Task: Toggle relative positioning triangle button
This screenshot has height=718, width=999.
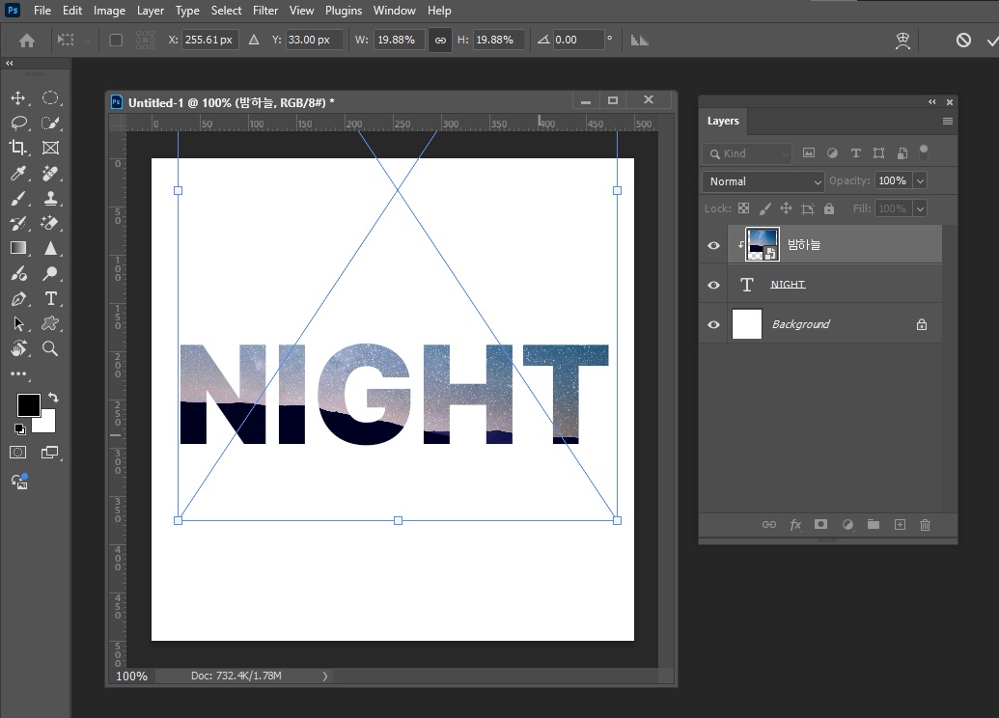Action: tap(254, 40)
